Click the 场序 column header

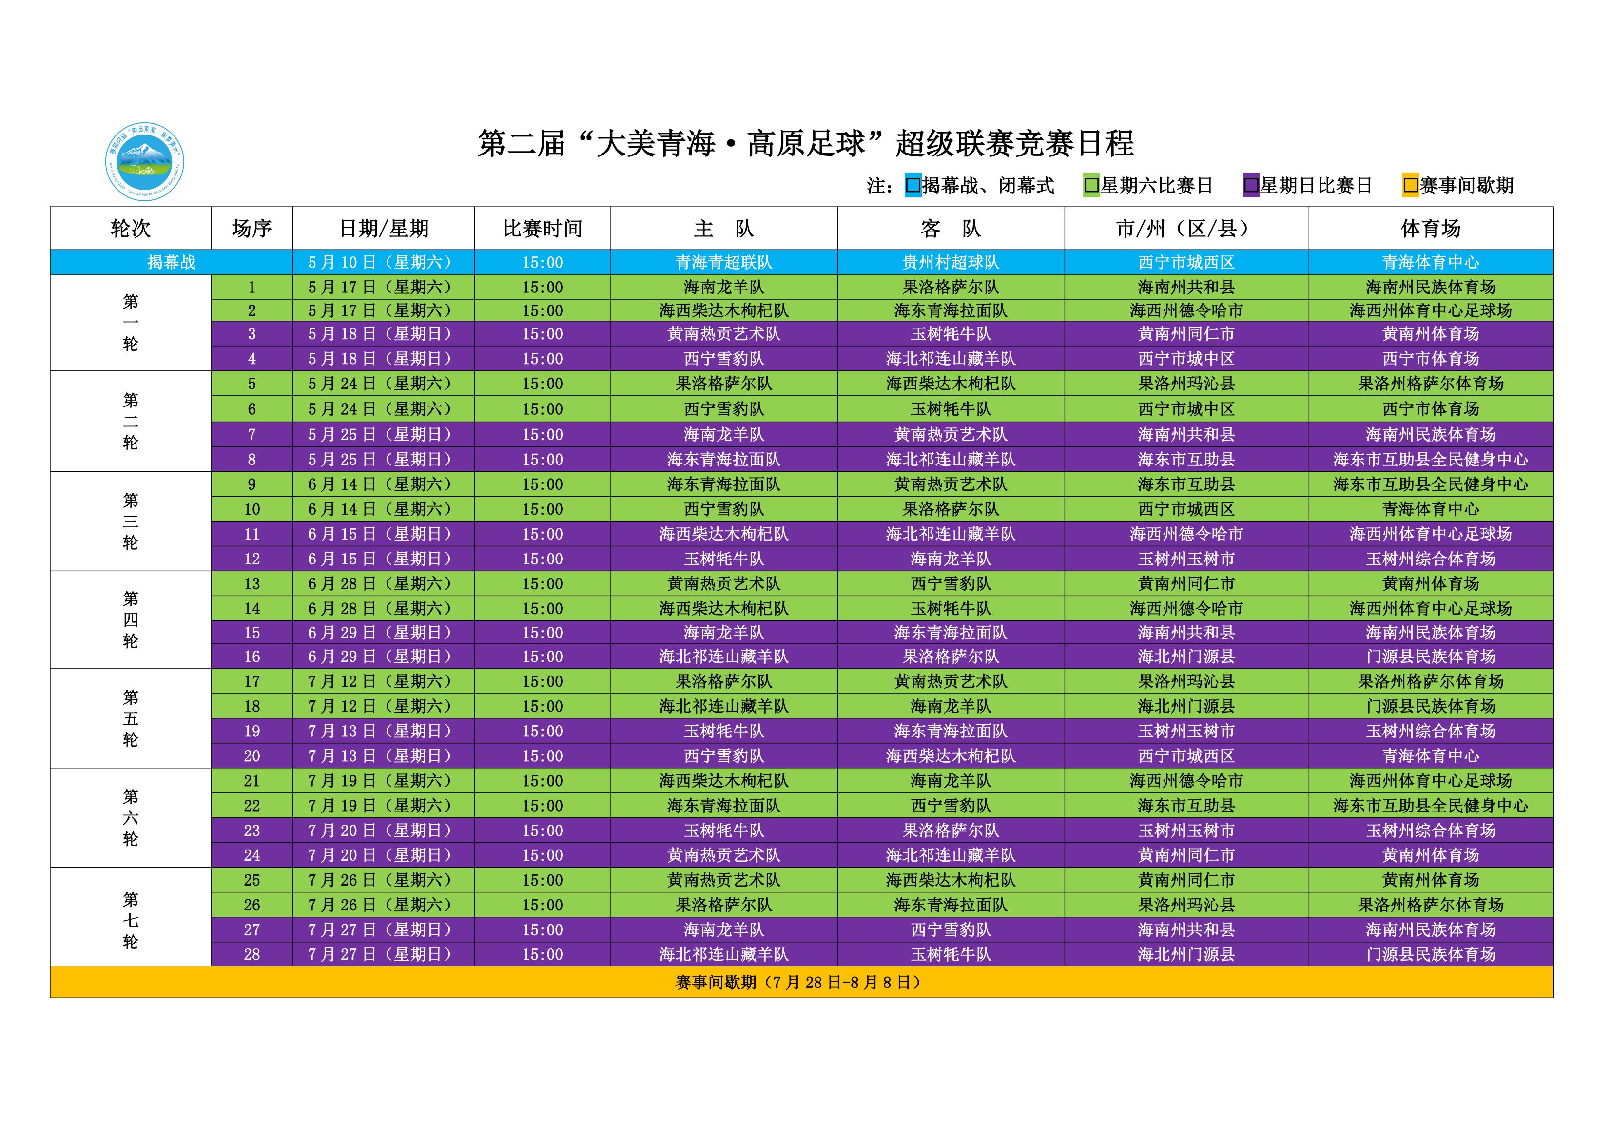pos(252,228)
